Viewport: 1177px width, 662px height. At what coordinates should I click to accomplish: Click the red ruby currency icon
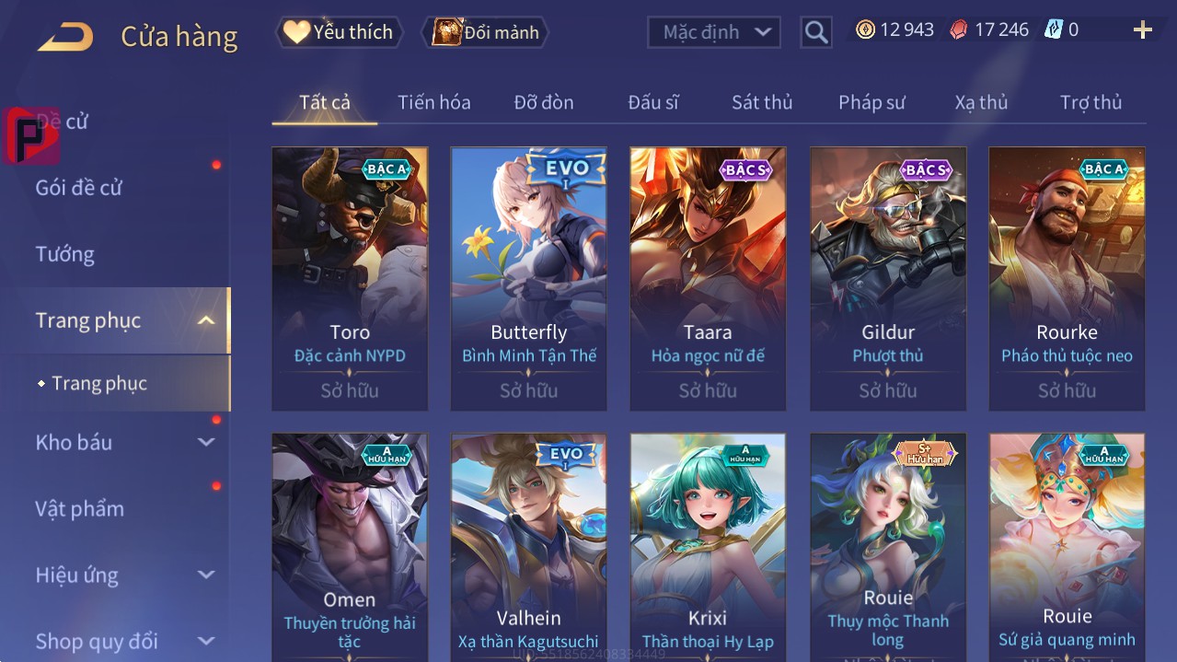959,29
